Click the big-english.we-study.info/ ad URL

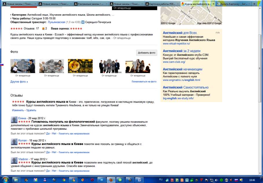(x=178, y=98)
